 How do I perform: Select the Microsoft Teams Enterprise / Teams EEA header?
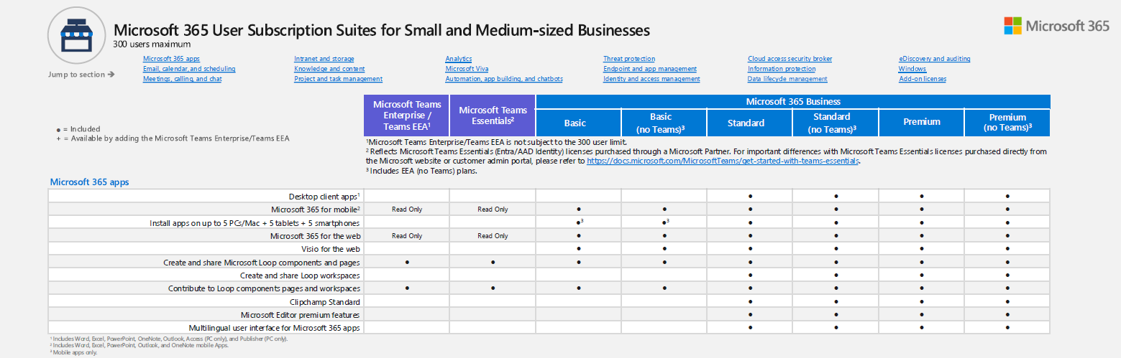407,115
